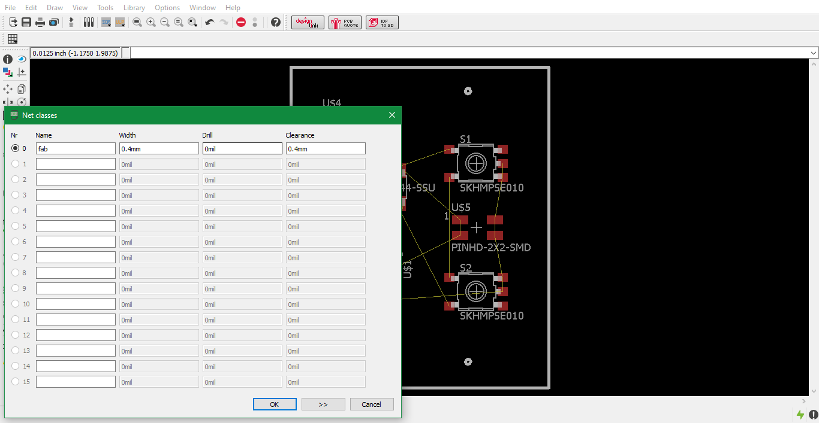Click the Go traffic-light icon
This screenshot has height=423, width=819.
255,22
